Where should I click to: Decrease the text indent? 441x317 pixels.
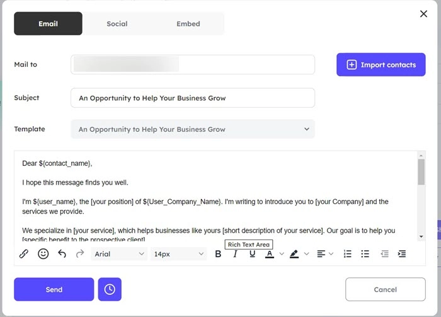[x=384, y=254]
